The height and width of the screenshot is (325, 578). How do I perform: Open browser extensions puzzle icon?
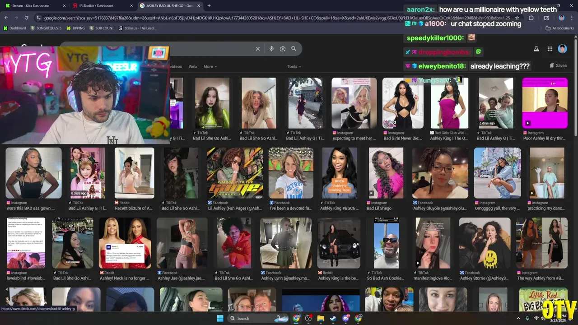(x=531, y=18)
